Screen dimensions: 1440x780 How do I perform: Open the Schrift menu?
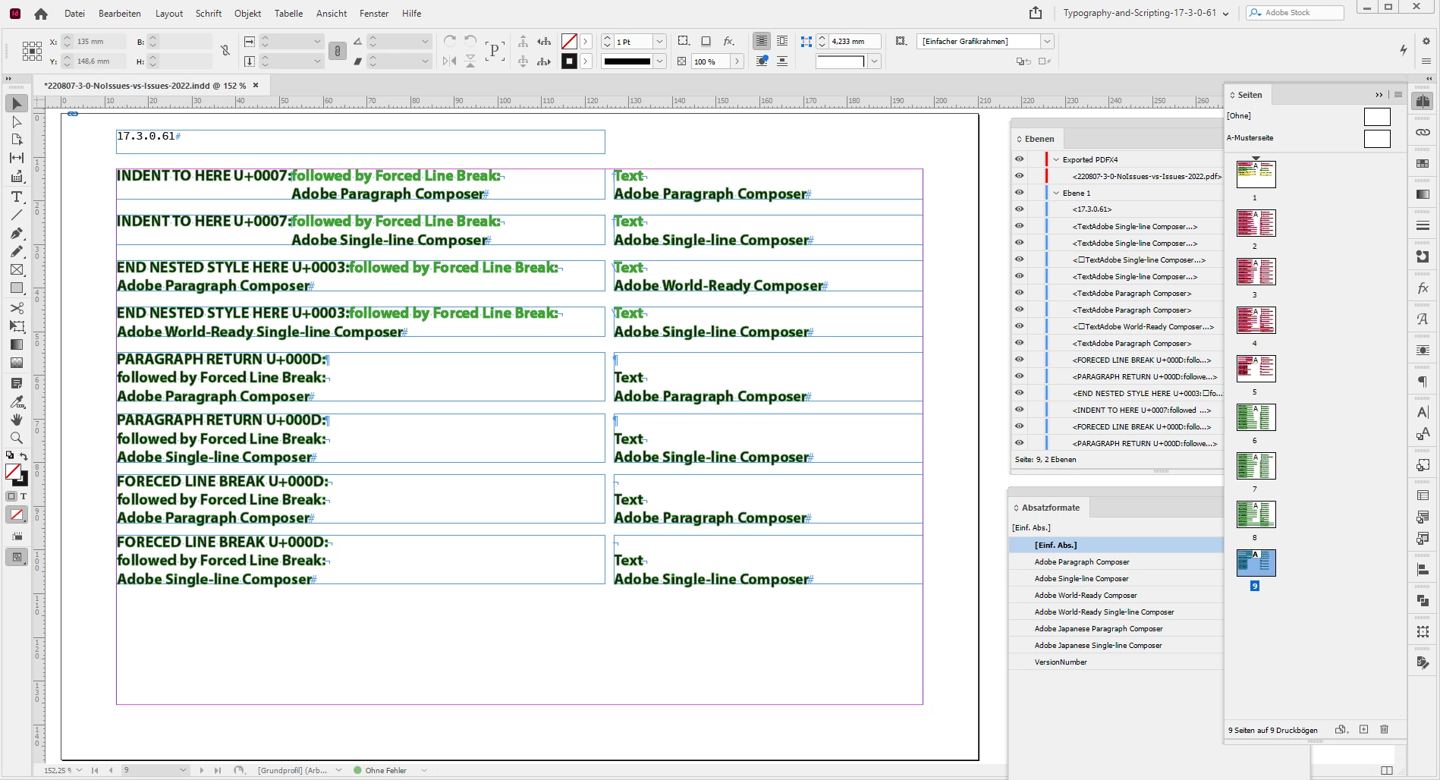(x=209, y=14)
